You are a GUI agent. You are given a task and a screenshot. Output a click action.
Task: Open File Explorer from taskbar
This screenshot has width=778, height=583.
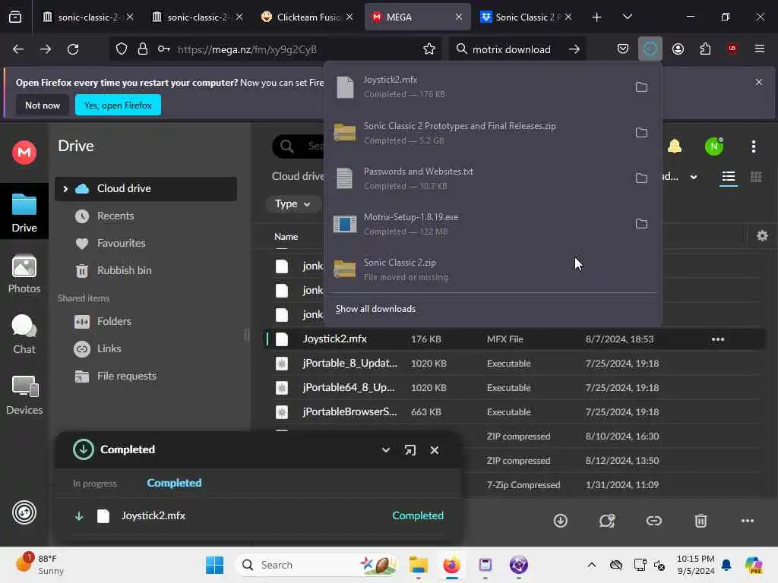pyautogui.click(x=418, y=565)
